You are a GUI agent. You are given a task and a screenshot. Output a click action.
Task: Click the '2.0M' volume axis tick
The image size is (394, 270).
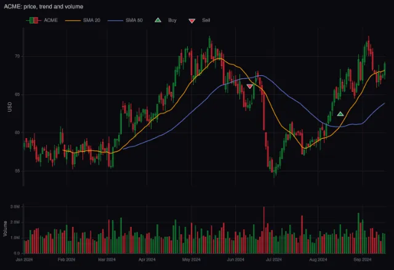15,222
